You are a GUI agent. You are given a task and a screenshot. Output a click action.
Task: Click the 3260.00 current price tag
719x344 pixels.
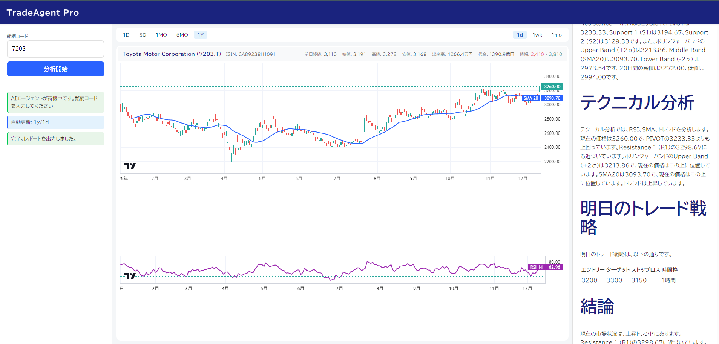552,87
